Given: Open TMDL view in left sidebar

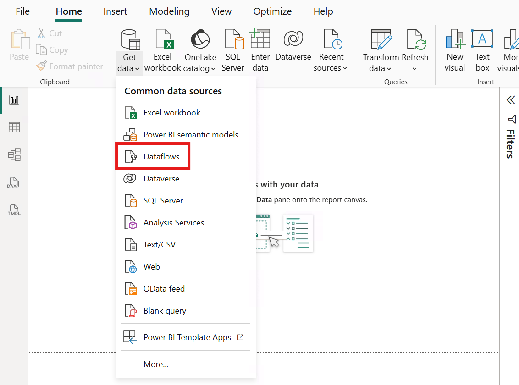Looking at the screenshot, I should [14, 210].
